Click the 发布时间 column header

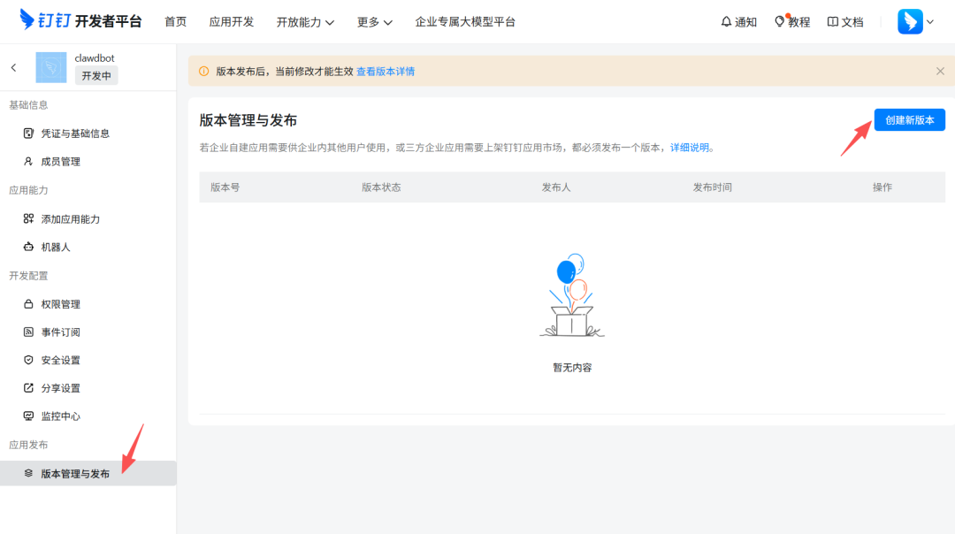coord(712,187)
